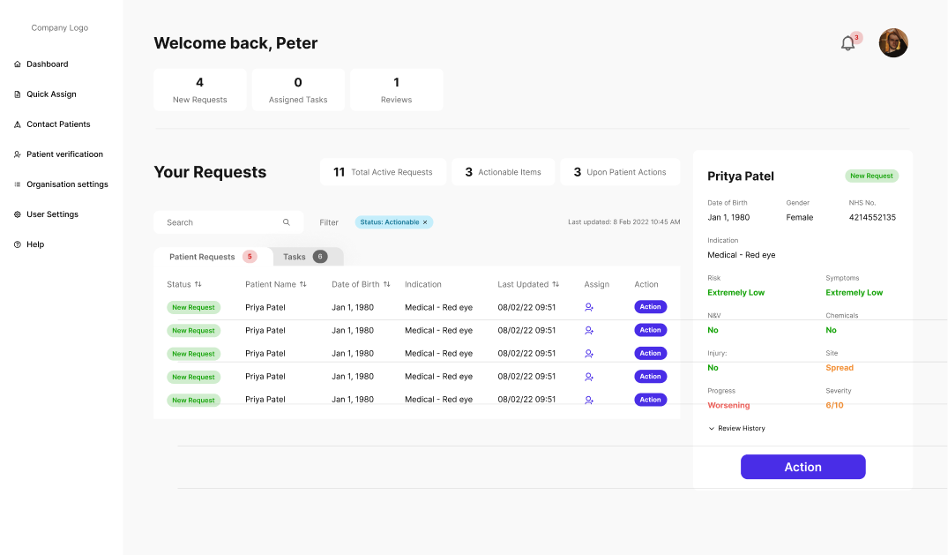The image size is (948, 555).
Task: Click into the Search input field
Action: 220,222
